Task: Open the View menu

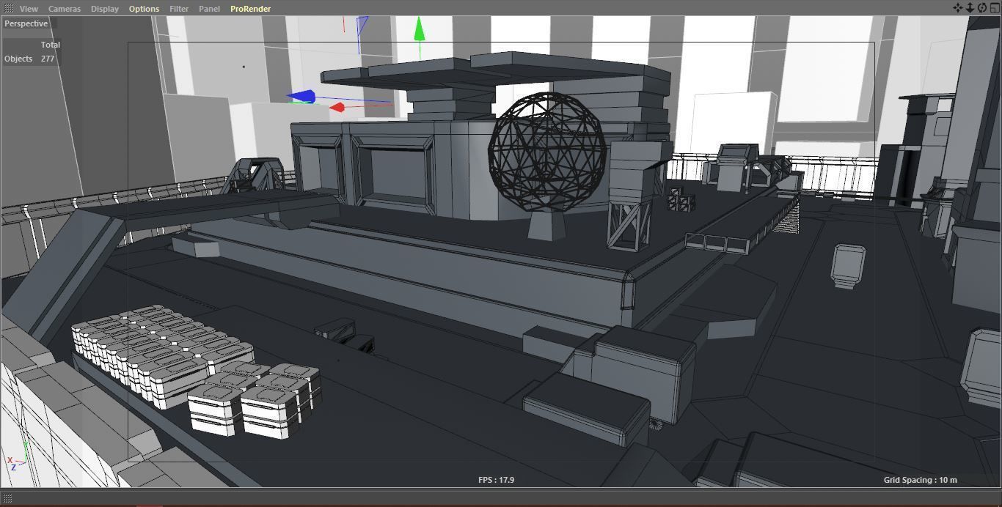Action: coord(29,9)
